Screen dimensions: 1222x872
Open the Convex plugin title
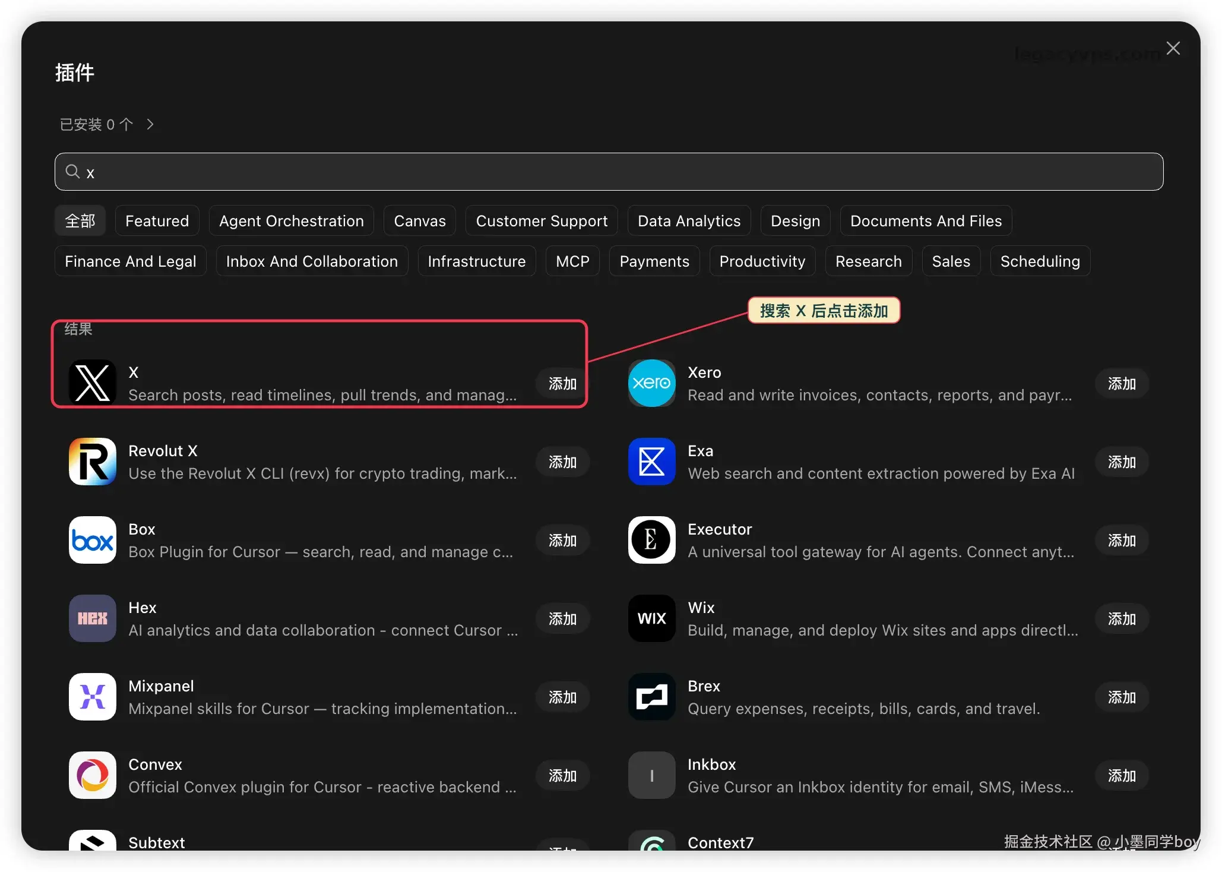coord(155,764)
